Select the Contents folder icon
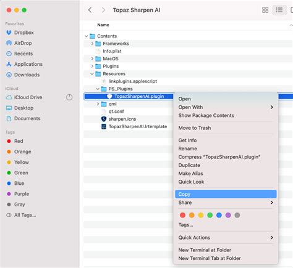This screenshot has height=268, width=293. pyautogui.click(x=93, y=36)
